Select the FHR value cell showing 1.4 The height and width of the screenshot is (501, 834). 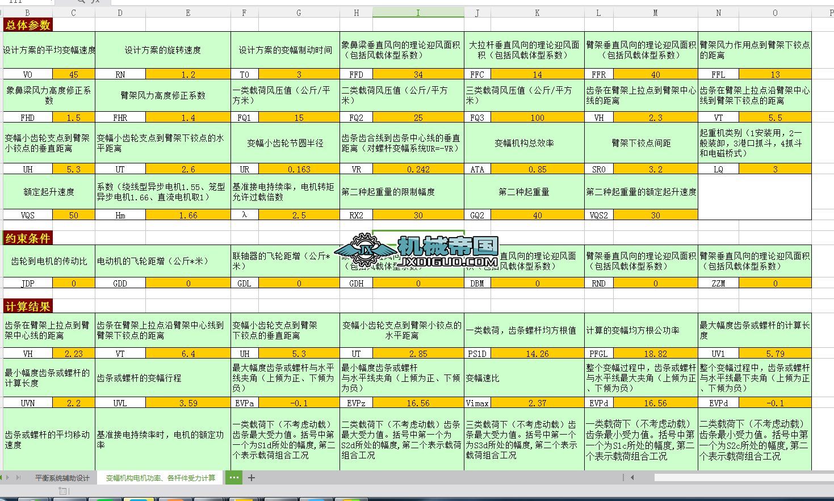tap(188, 117)
